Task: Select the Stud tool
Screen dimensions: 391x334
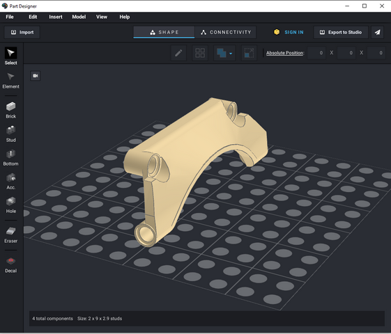Action: 10,134
